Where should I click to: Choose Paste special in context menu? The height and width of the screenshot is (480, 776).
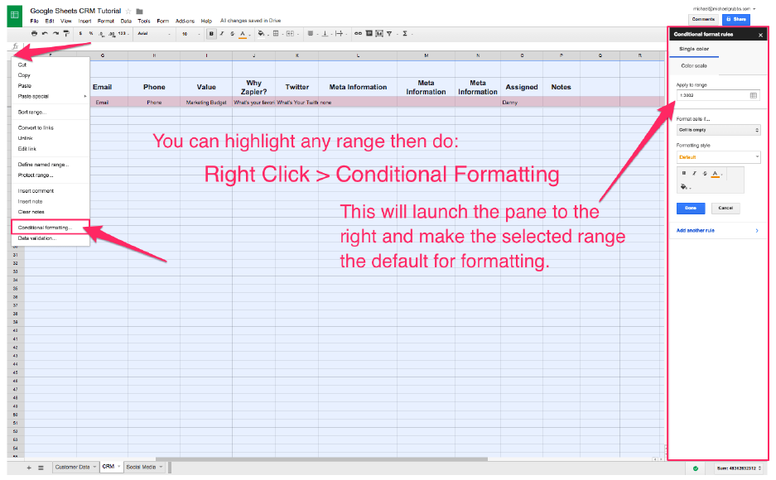tap(50, 96)
